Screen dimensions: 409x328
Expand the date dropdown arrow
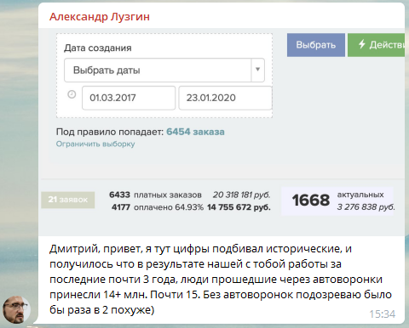coord(257,70)
